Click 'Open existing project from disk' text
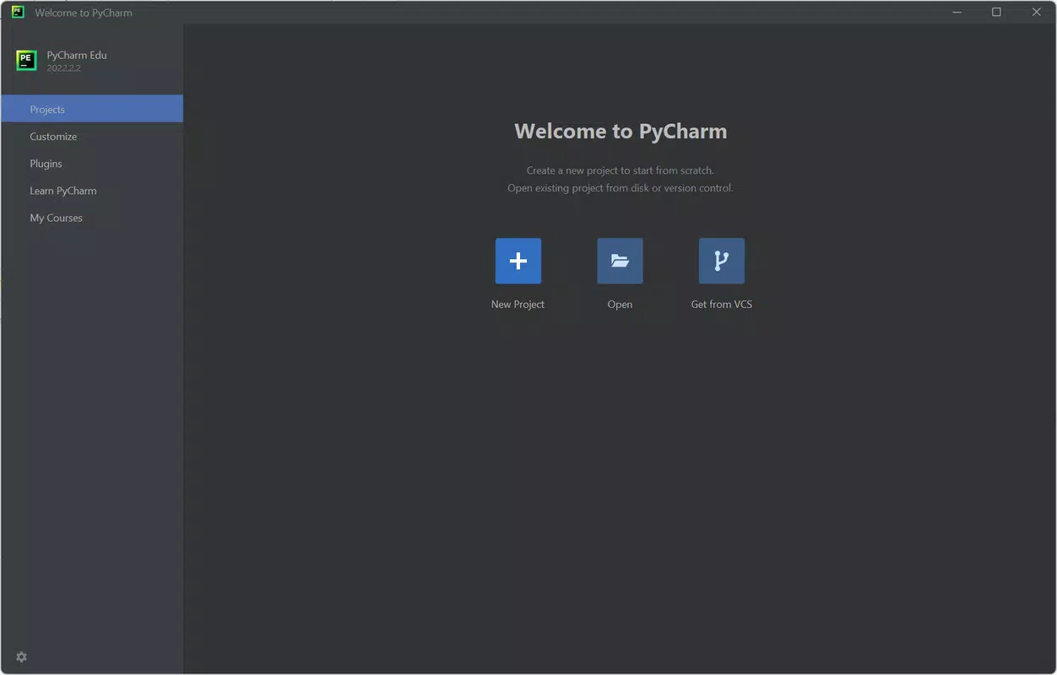The width and height of the screenshot is (1057, 675). [x=620, y=188]
